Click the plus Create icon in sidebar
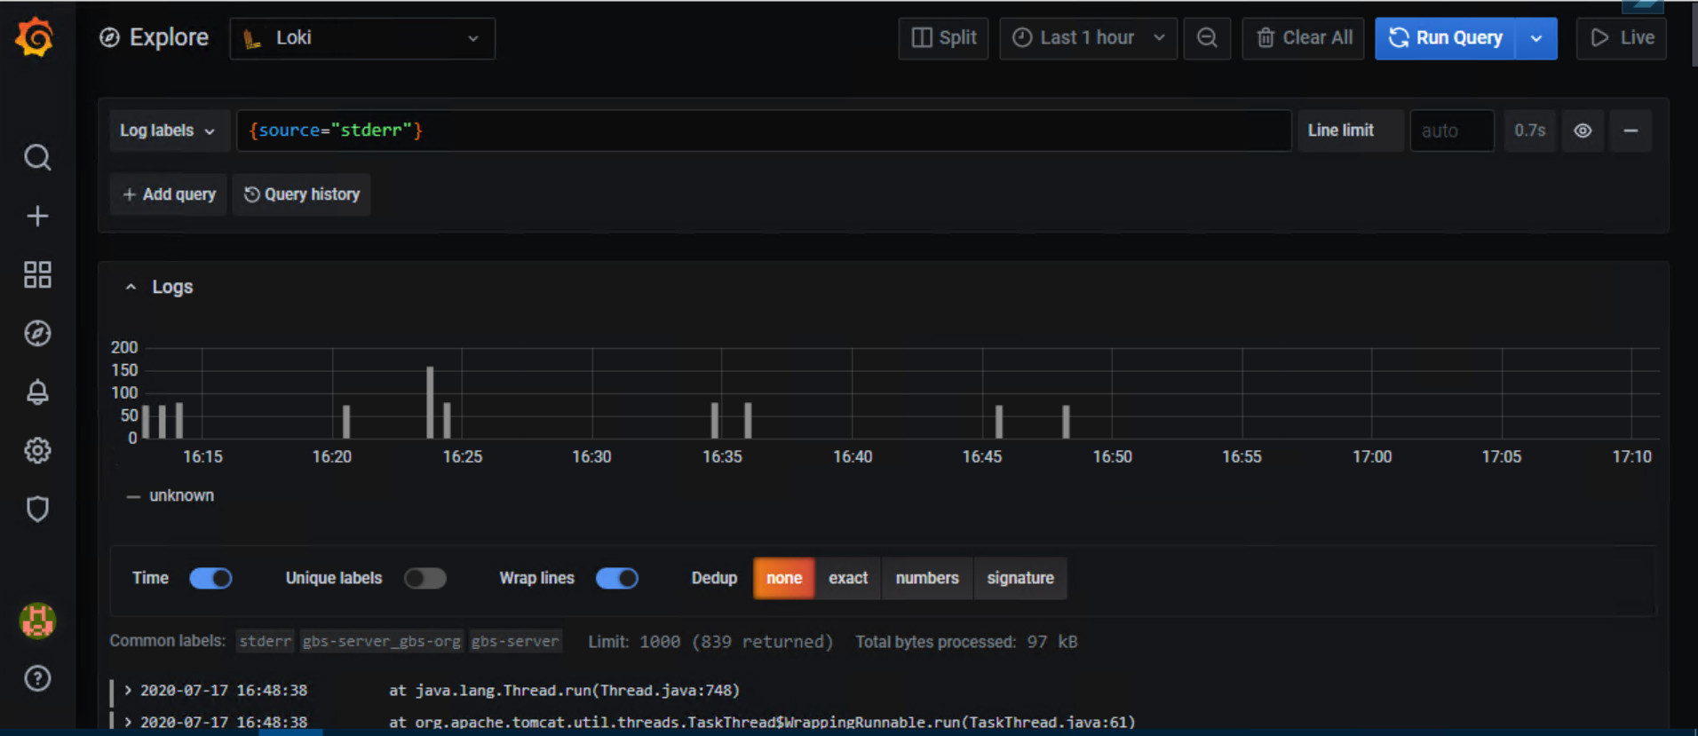 (37, 216)
